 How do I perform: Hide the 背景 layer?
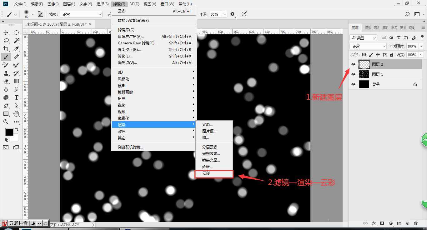pyautogui.click(x=353, y=84)
